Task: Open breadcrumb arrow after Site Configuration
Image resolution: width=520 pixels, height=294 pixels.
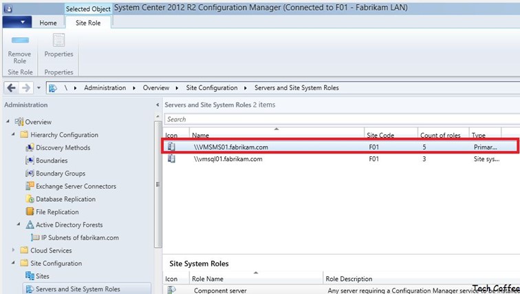Action: pyautogui.click(x=246, y=88)
